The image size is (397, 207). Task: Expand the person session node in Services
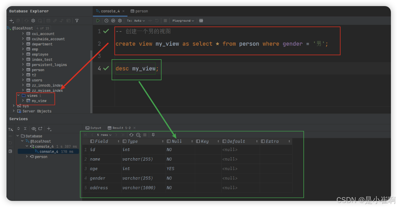tap(27, 157)
